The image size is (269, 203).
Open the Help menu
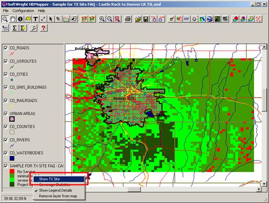click(42, 11)
